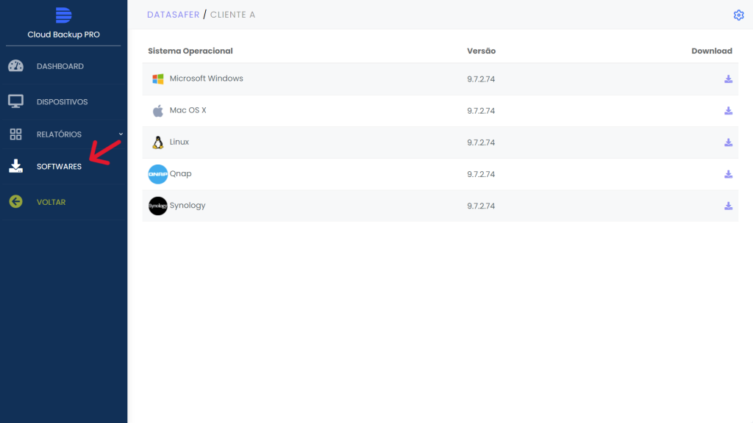This screenshot has height=423, width=753.
Task: Click the Cloud Backup PRO logo
Action: pos(63,15)
